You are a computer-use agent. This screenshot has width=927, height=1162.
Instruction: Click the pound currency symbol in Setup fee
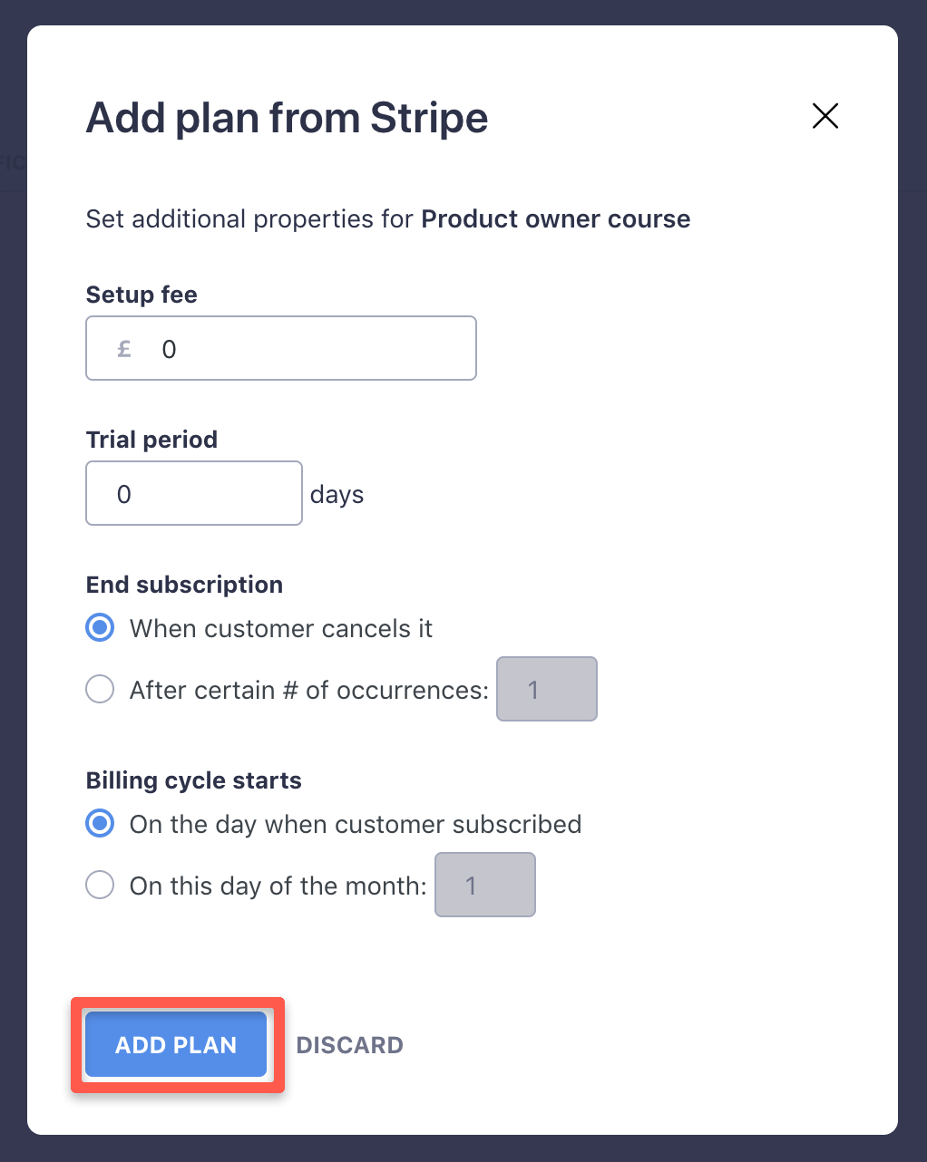tap(123, 348)
